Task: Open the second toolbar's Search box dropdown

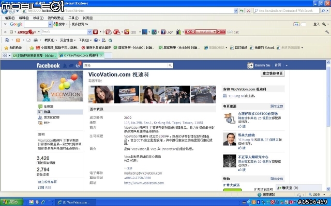Action: [89, 32]
